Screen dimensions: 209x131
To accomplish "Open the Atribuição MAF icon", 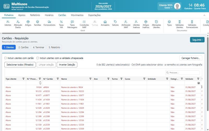I will point(126,24).
